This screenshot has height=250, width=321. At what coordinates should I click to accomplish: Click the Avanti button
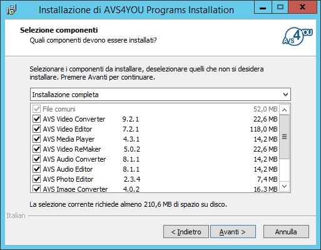point(233,232)
